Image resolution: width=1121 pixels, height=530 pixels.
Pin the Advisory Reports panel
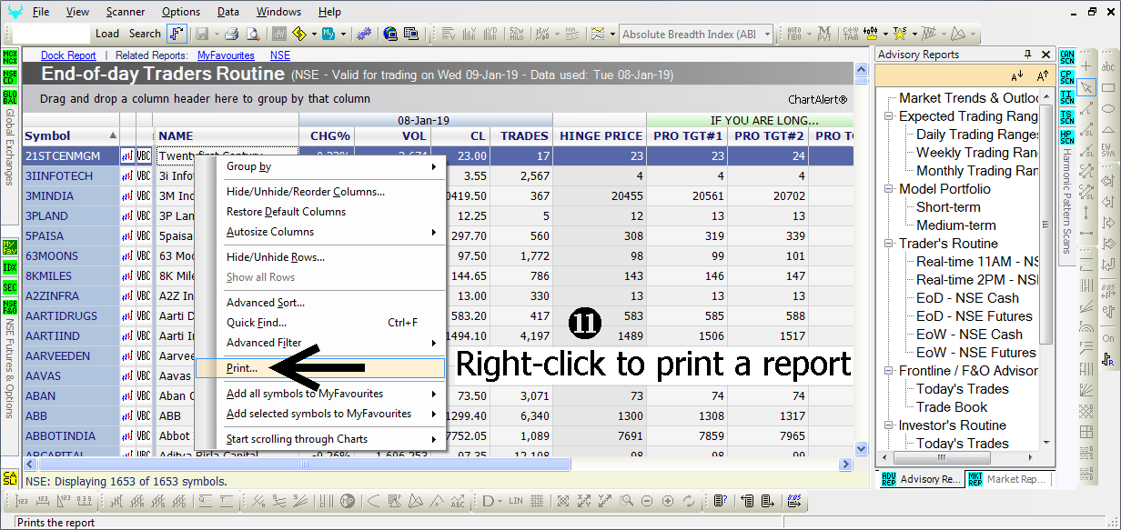point(1028,55)
